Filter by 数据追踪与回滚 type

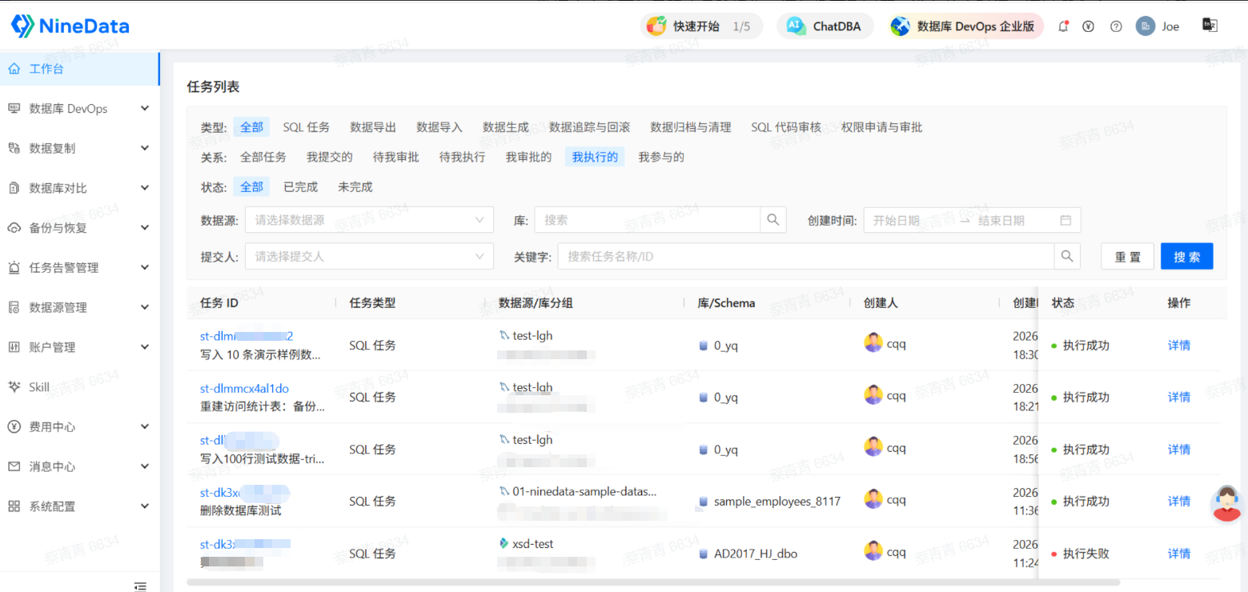590,127
